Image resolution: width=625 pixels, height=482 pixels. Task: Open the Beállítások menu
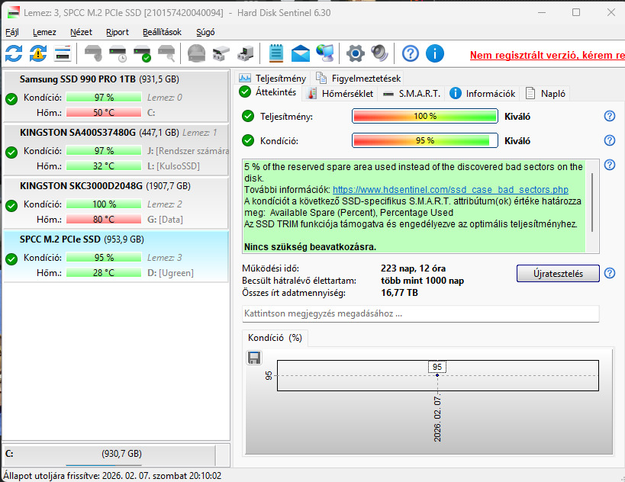[x=162, y=32]
